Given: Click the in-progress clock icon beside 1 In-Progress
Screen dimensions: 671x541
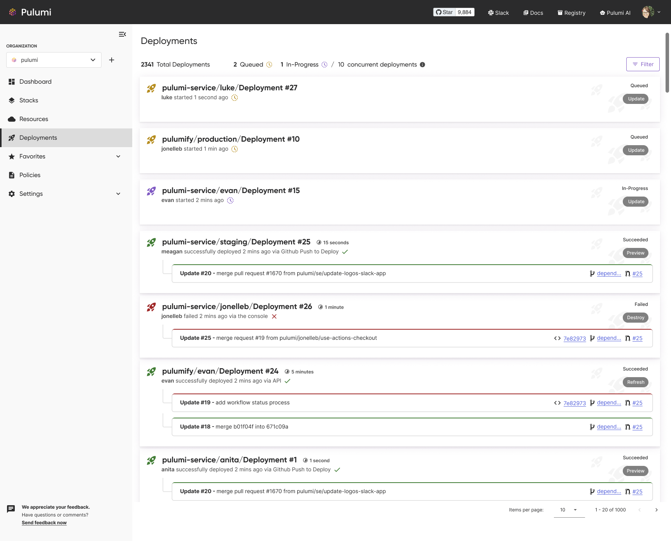Looking at the screenshot, I should click(x=324, y=65).
